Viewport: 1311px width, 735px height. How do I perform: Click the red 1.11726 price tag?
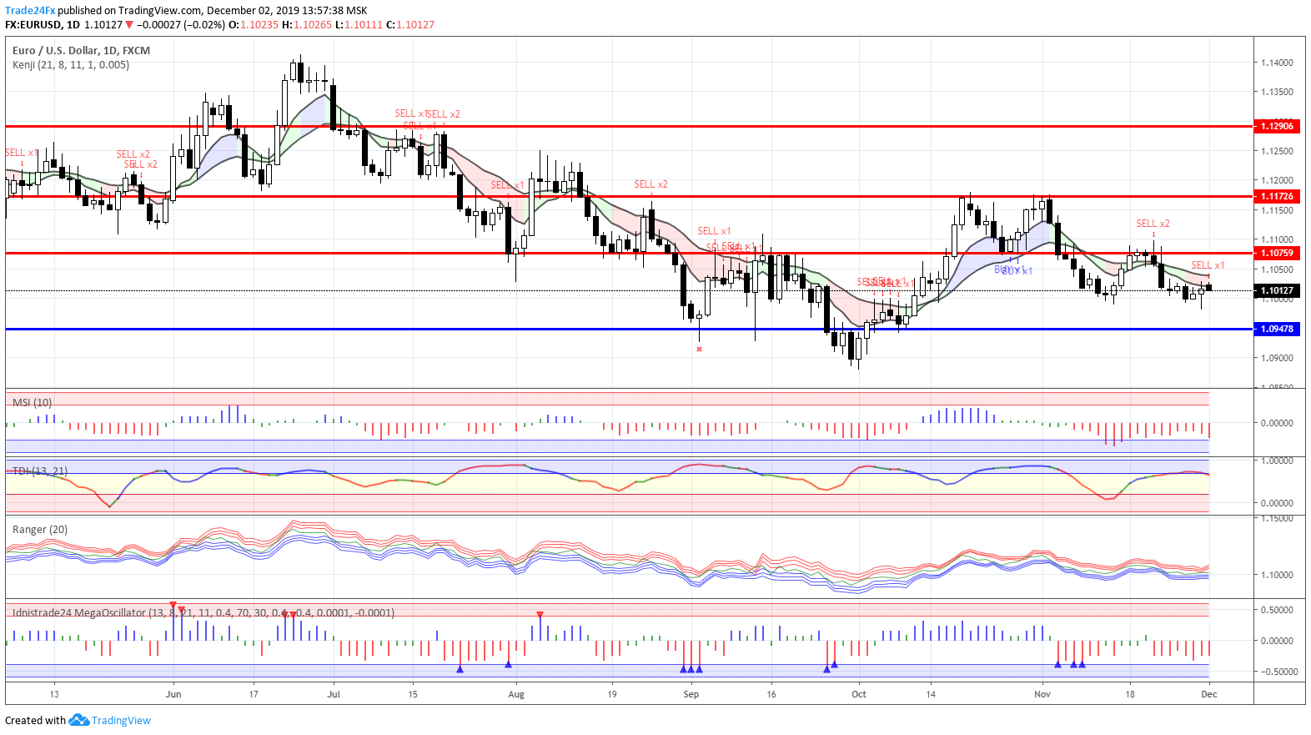[1277, 197]
